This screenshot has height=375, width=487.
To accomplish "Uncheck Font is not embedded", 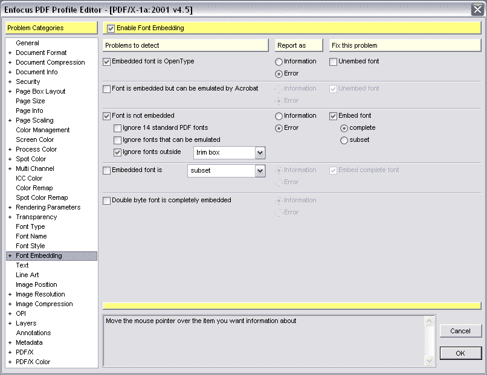I will pos(106,116).
